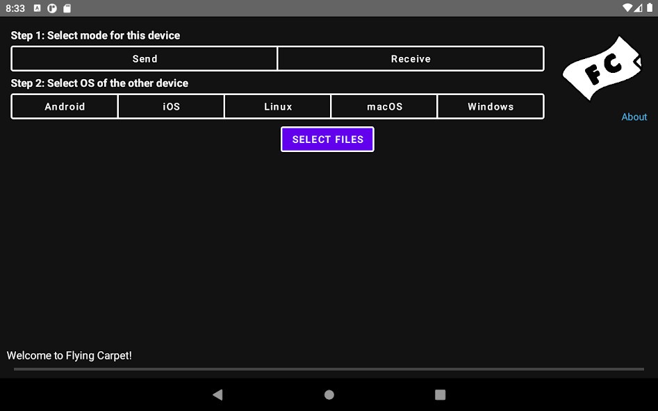Tap the battery status bar icon

tap(650, 8)
